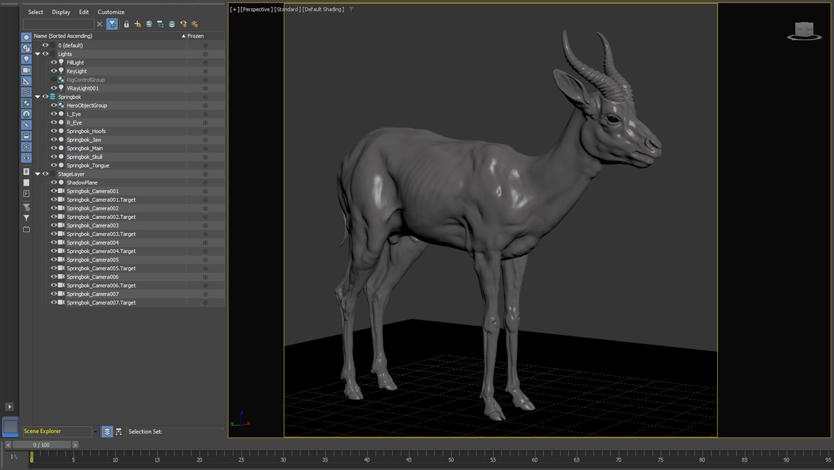
Task: Click the Select Children toolbar icon
Action: pyautogui.click(x=160, y=24)
